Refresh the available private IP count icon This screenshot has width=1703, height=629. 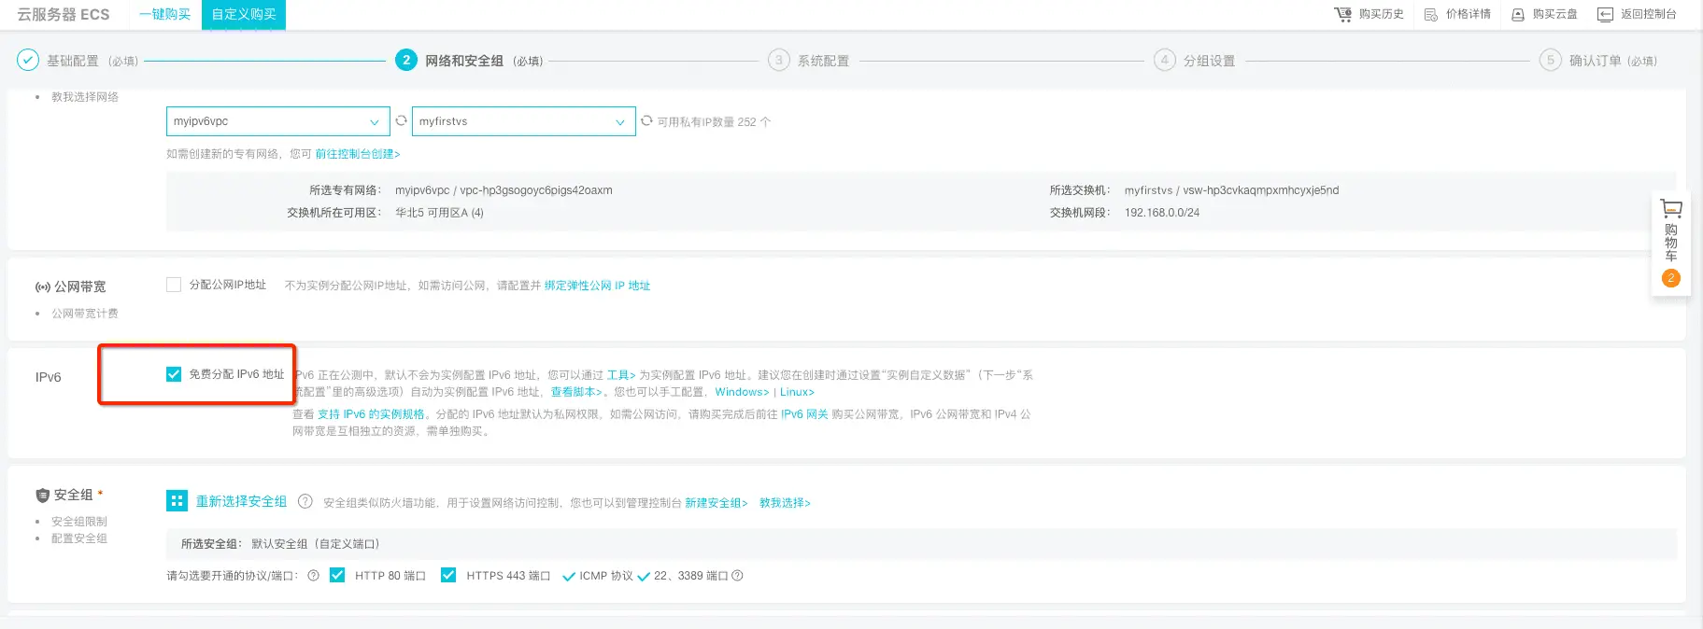646,120
